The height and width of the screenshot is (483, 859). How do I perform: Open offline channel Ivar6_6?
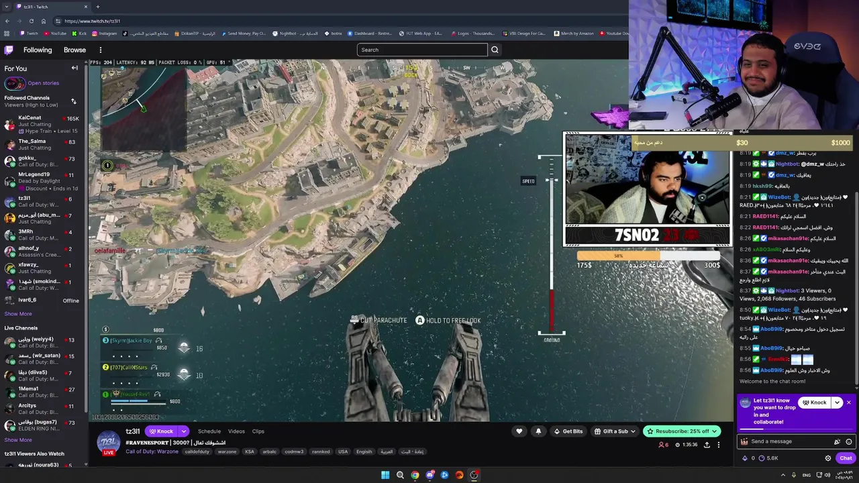pyautogui.click(x=41, y=301)
